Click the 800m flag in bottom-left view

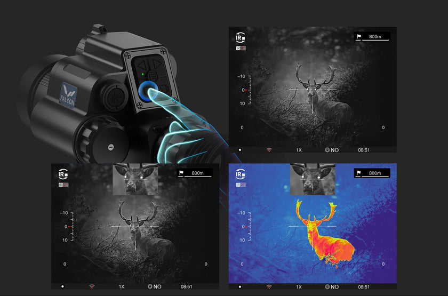pyautogui.click(x=195, y=173)
